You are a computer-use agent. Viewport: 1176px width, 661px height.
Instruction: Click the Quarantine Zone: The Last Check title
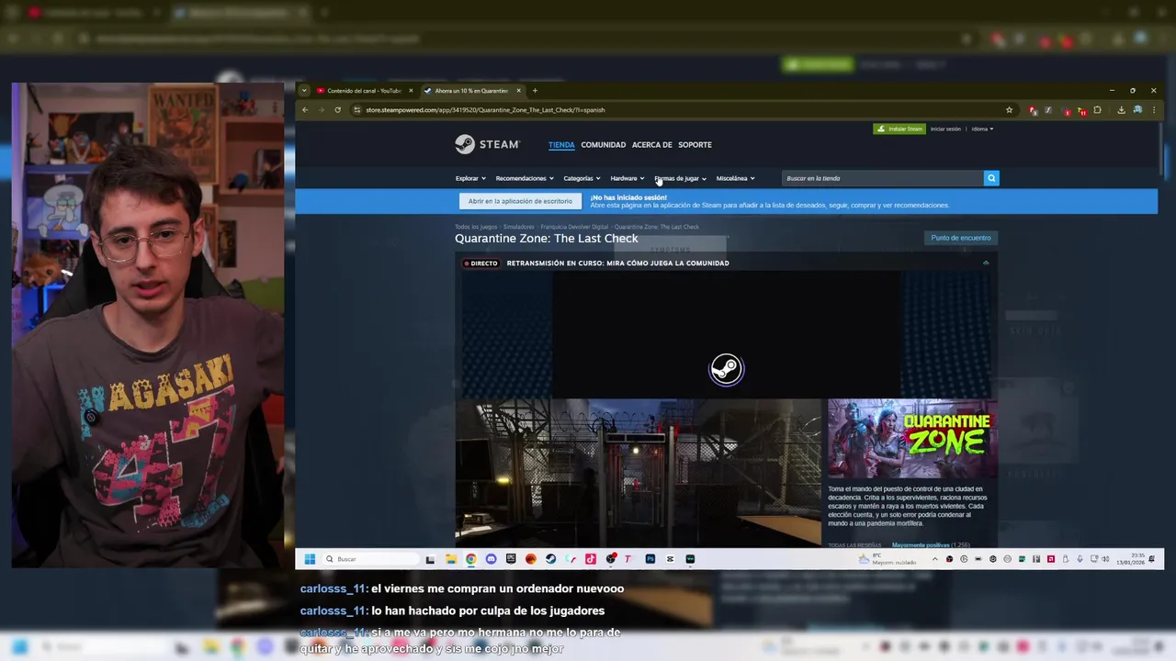tap(546, 239)
